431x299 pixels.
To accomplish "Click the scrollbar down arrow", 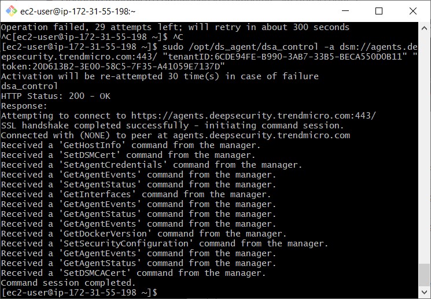I will (424, 292).
